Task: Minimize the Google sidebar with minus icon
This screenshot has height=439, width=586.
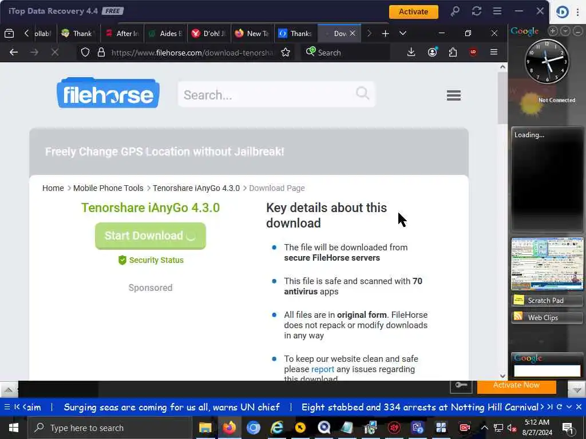Action: [577, 31]
